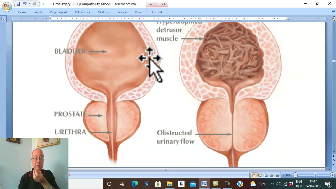
Task: Click the vertical scrollbar thumb
Action: coord(334,61)
